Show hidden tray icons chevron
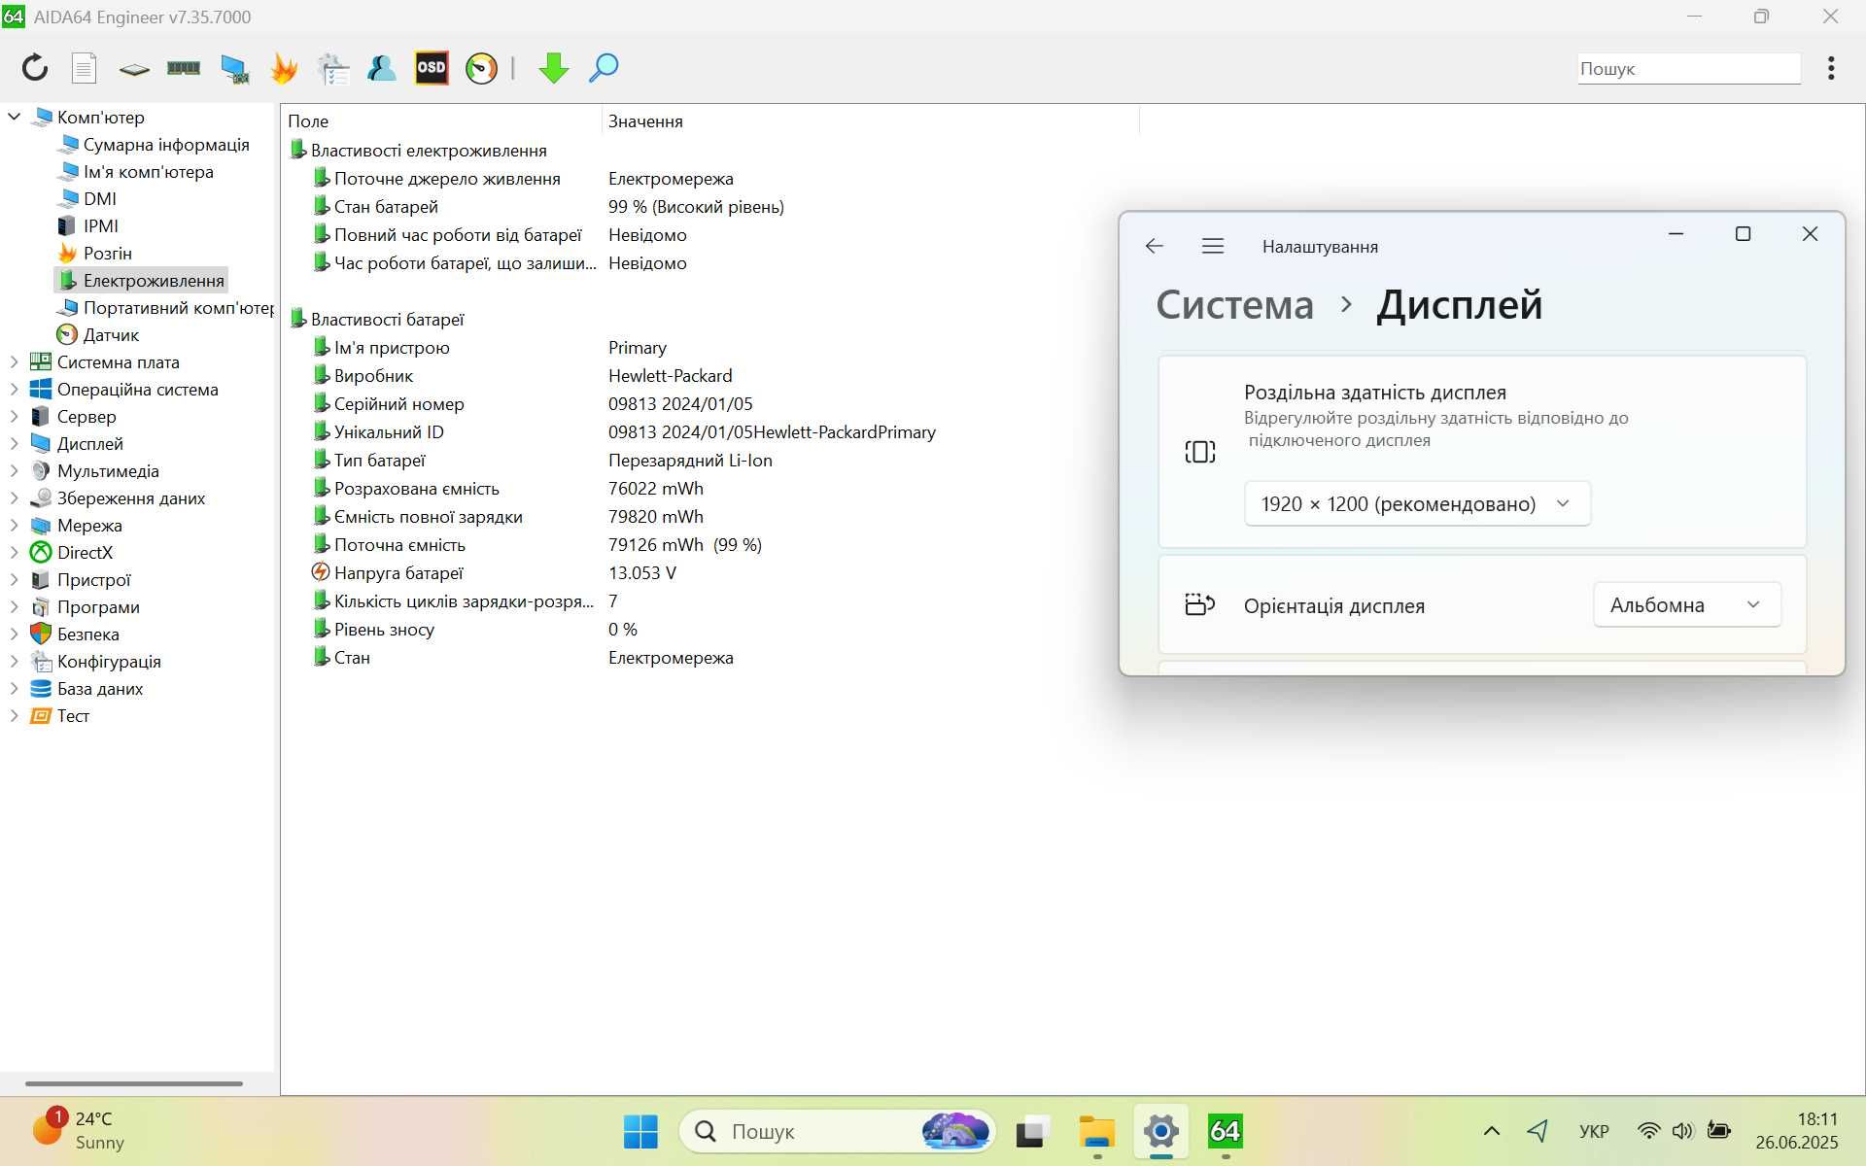 (1492, 1131)
